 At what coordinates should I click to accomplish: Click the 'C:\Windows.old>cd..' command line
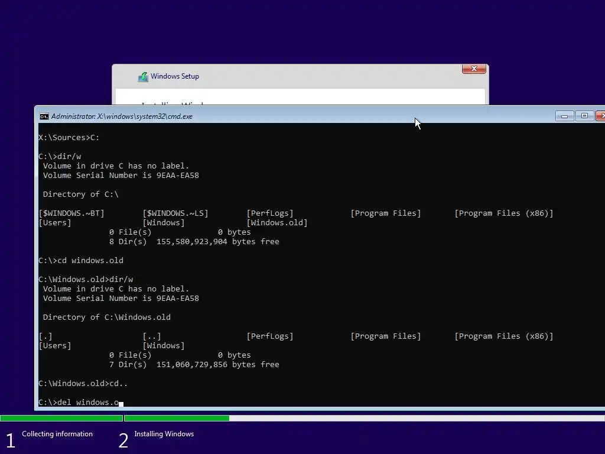tap(83, 383)
